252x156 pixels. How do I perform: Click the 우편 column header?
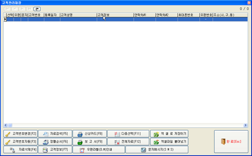17,15
